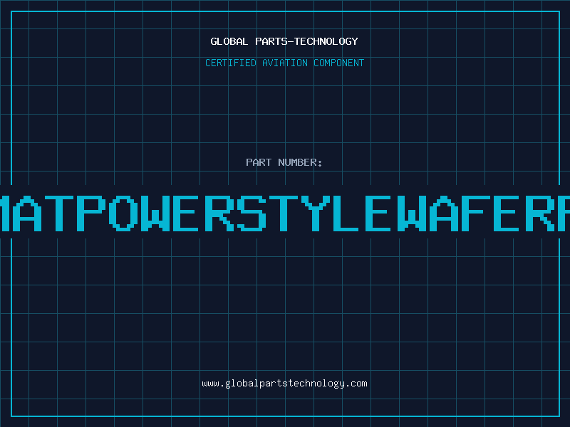This screenshot has width=570, height=427.
Task: Open the www.globalpartstechnology.com website link
Action: (x=284, y=384)
